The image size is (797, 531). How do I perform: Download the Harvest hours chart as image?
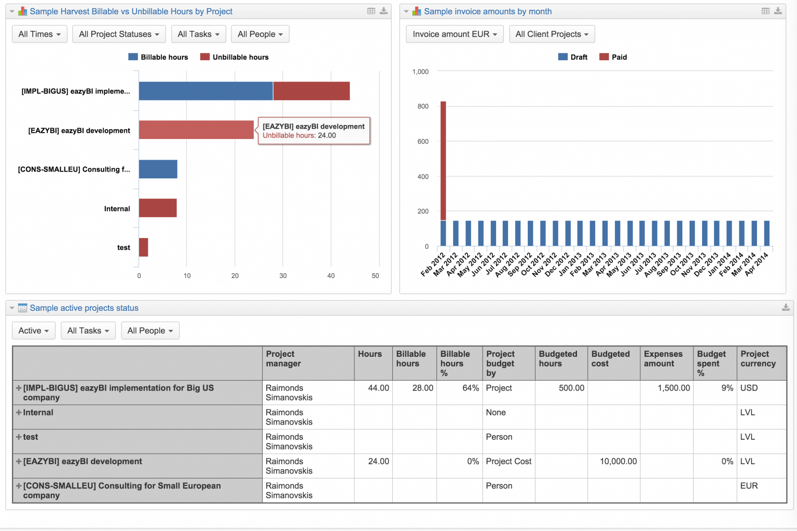pyautogui.click(x=383, y=10)
